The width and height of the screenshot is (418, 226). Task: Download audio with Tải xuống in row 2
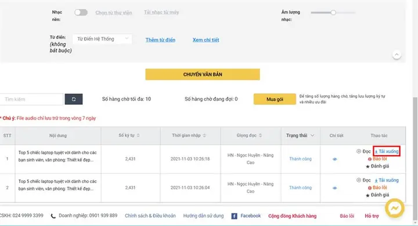click(387, 180)
